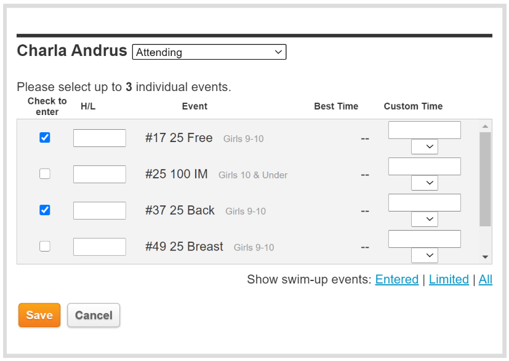Click the scroll up arrow of event list
Screen dimensions: 509x361
(485, 126)
